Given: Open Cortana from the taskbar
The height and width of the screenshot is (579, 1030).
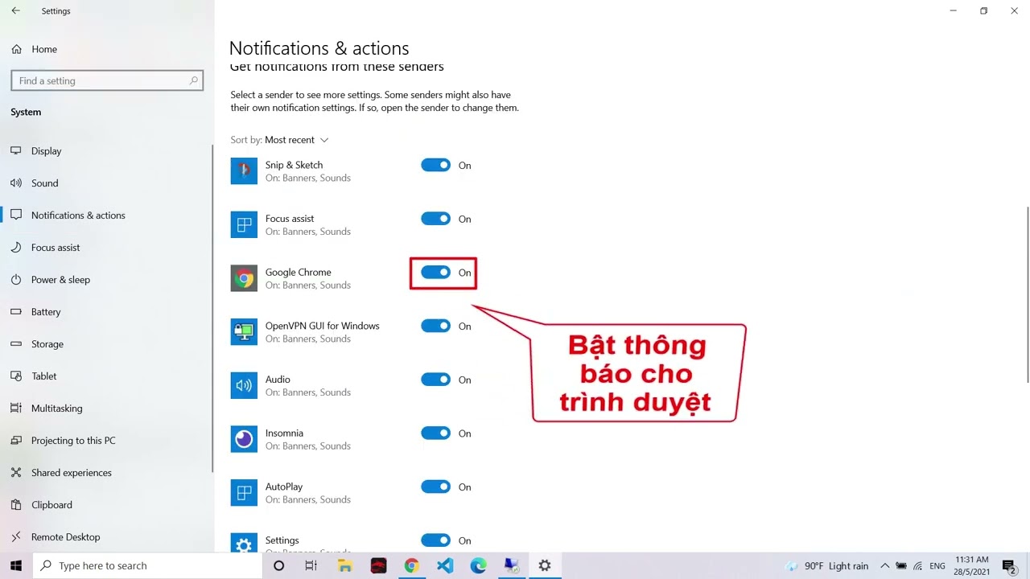Looking at the screenshot, I should pos(278,565).
